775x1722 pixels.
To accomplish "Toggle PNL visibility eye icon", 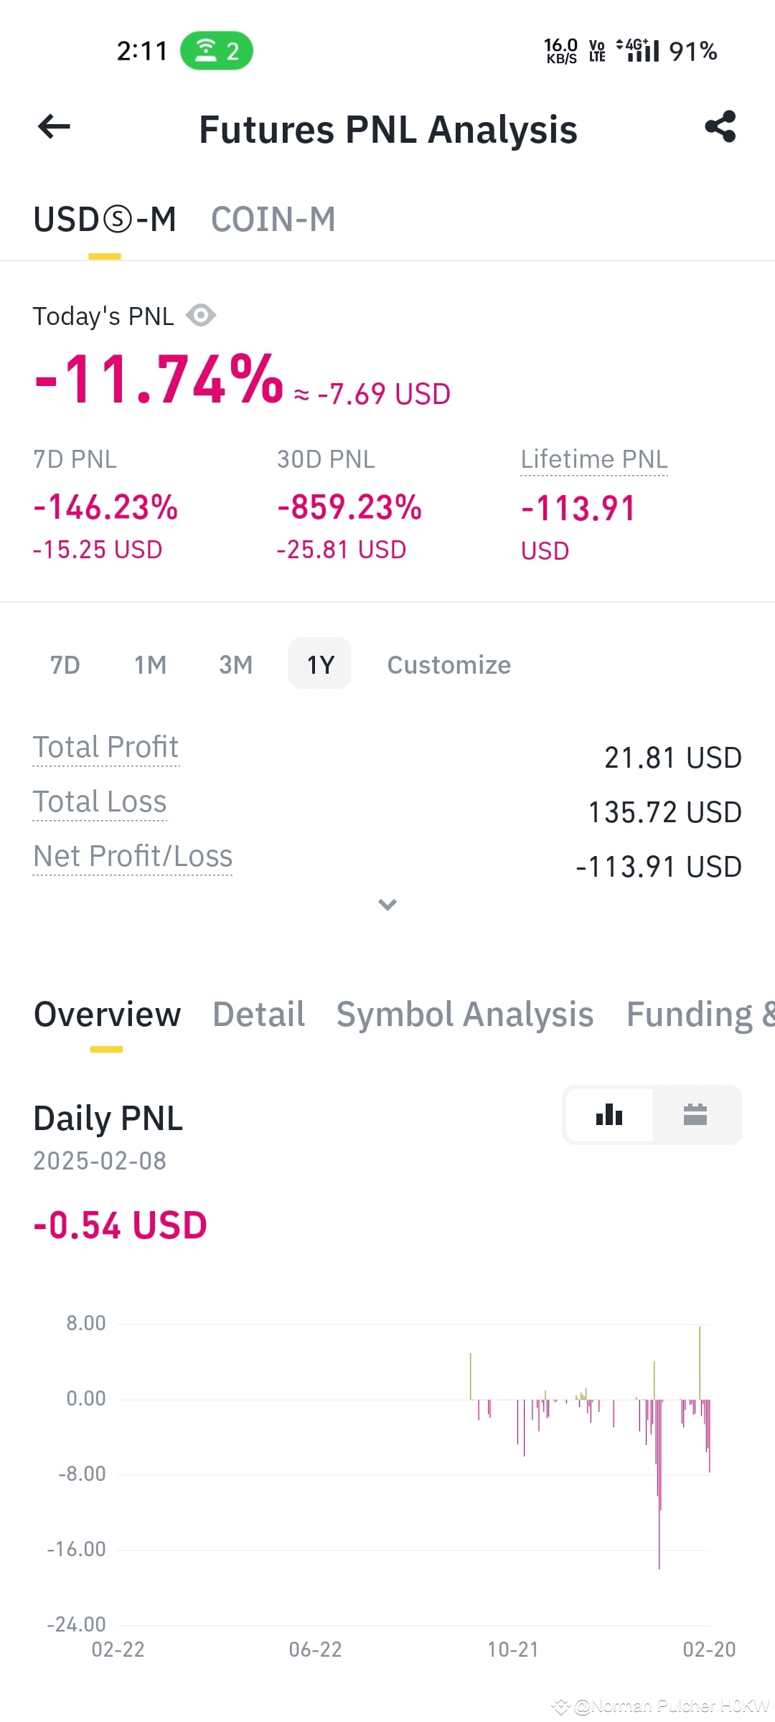I will tap(201, 315).
